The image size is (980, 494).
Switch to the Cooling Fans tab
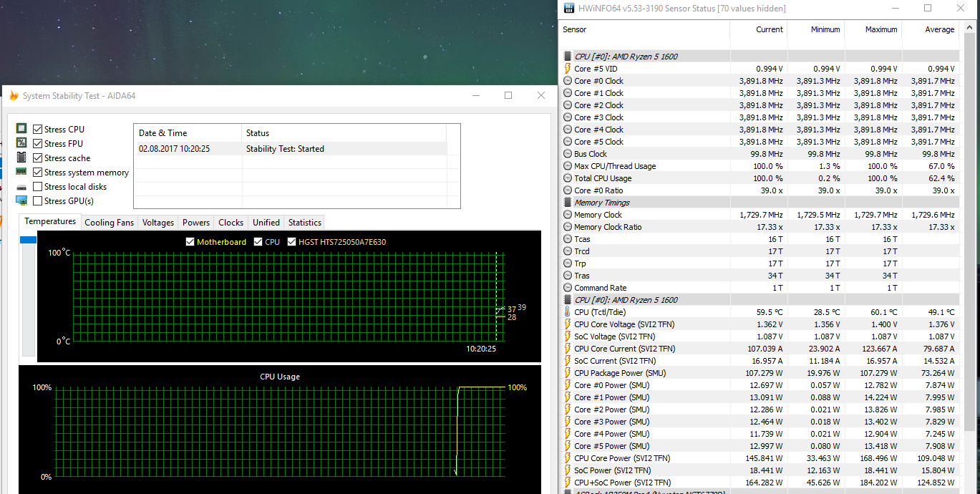click(x=109, y=222)
